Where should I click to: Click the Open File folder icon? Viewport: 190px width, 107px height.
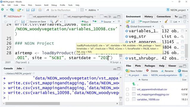click(19, 10)
